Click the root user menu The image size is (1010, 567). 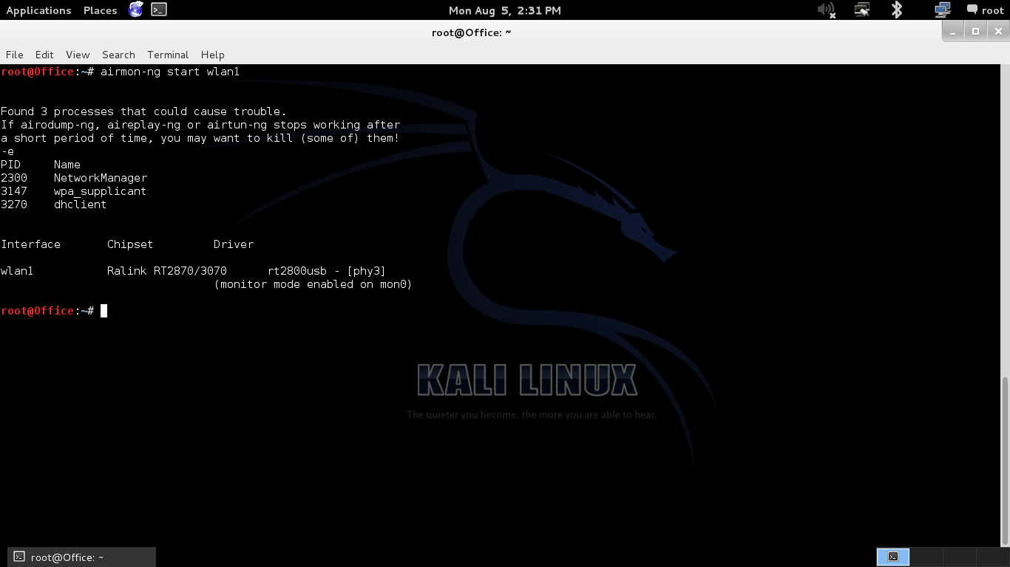(x=993, y=10)
